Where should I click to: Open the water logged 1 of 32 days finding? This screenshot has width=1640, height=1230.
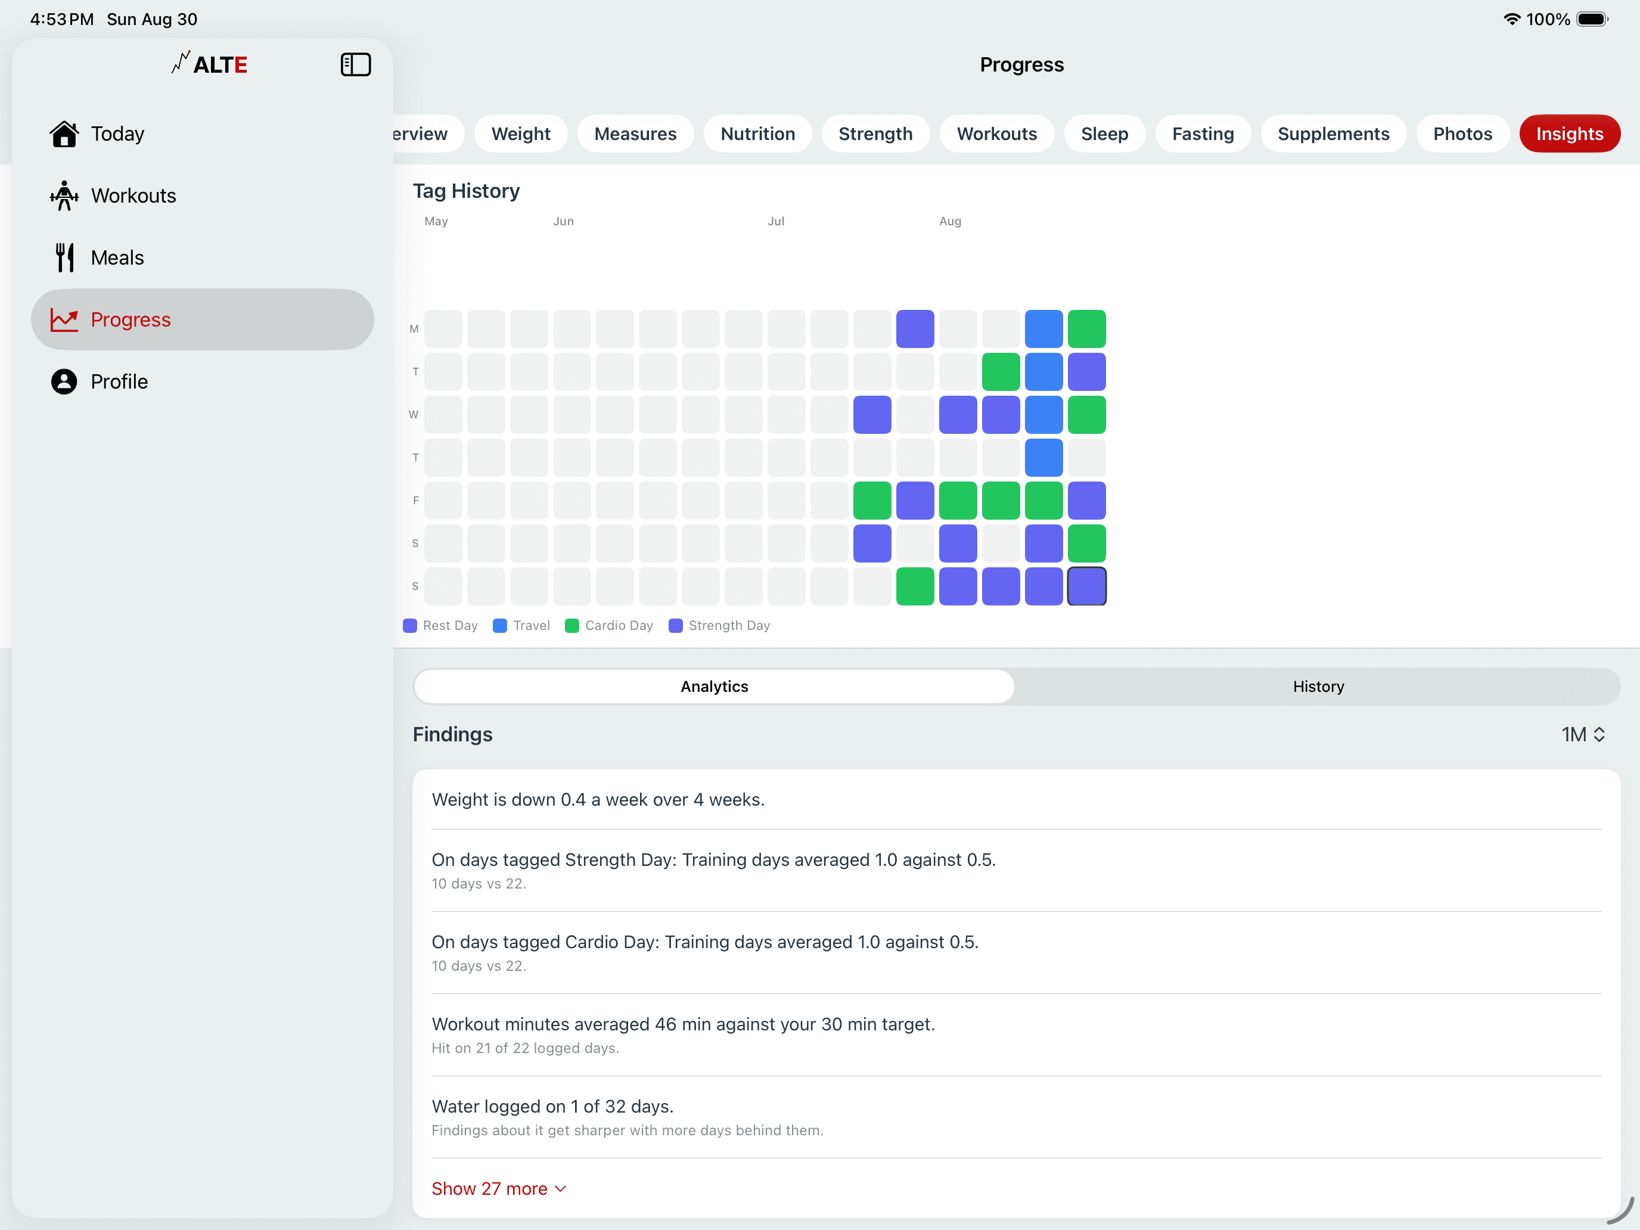coord(1015,1117)
